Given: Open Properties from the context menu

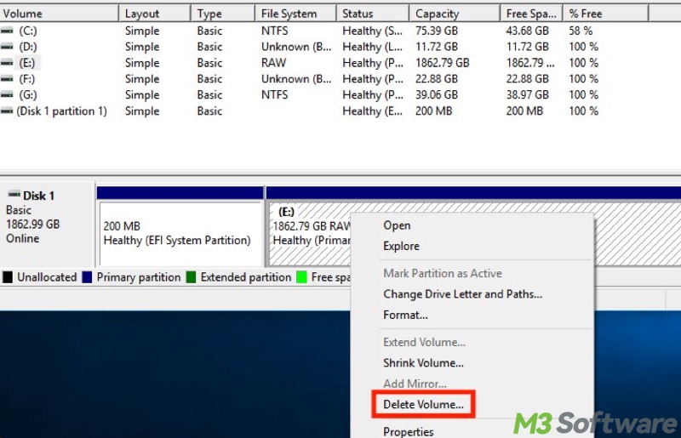Looking at the screenshot, I should 472,431.
